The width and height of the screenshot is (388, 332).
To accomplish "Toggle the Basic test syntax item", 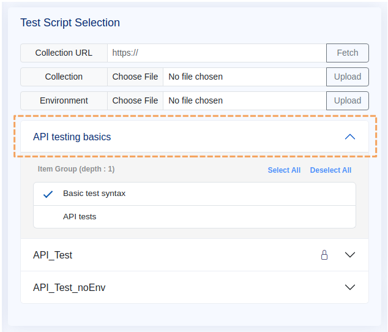I will (x=195, y=194).
